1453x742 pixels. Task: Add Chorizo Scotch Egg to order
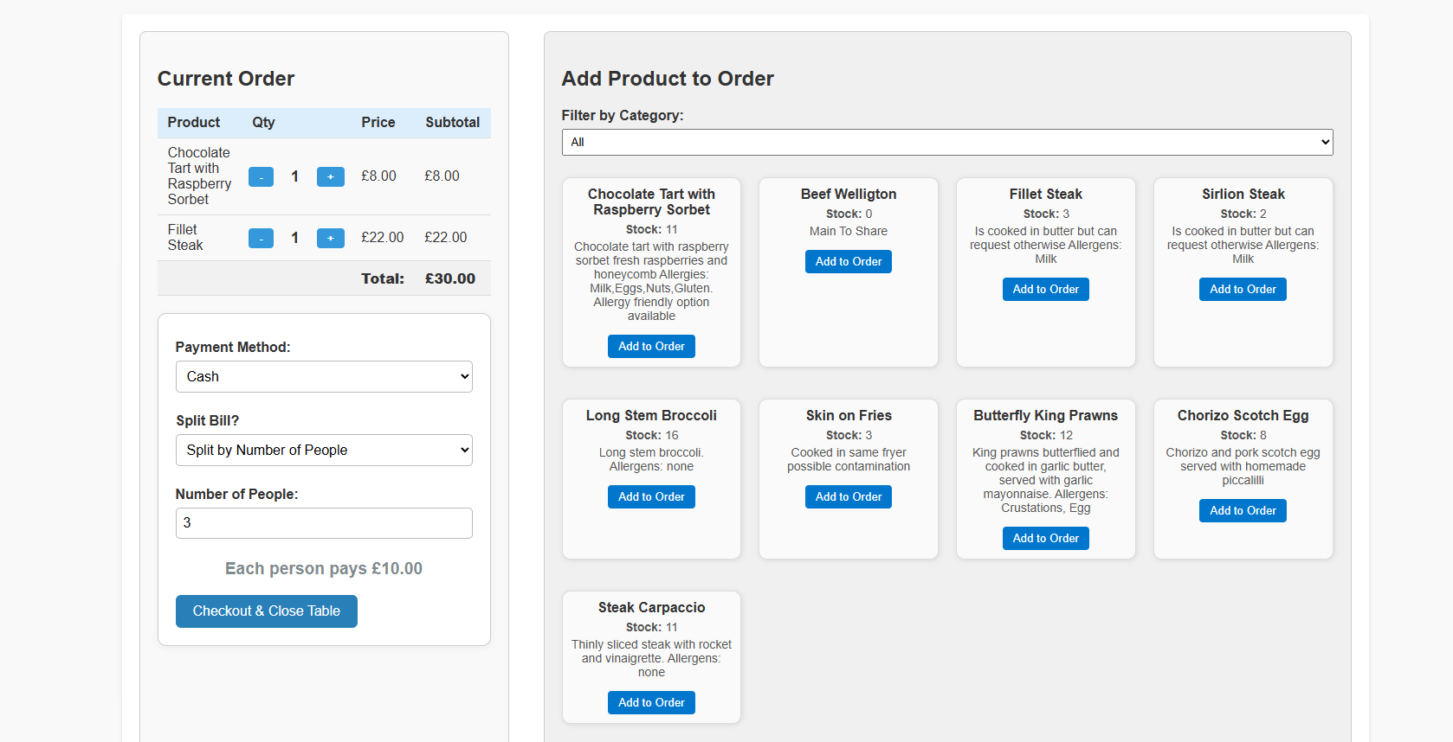(1243, 511)
